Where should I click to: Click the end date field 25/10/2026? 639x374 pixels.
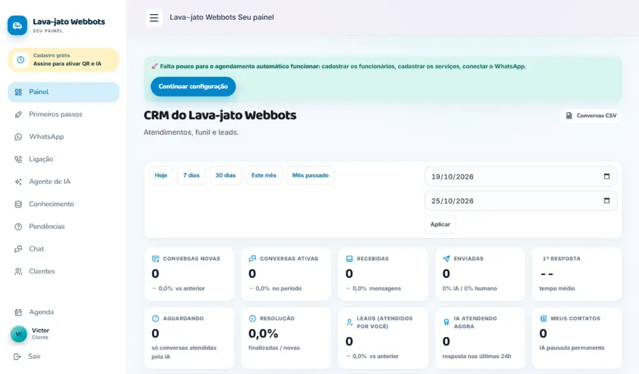click(x=521, y=201)
